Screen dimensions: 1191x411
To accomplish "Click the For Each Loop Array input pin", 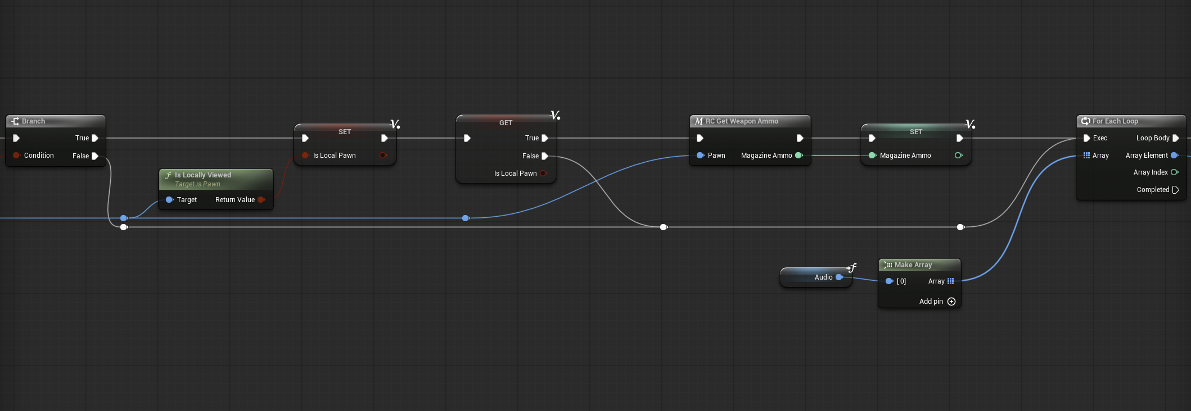I will [1086, 156].
